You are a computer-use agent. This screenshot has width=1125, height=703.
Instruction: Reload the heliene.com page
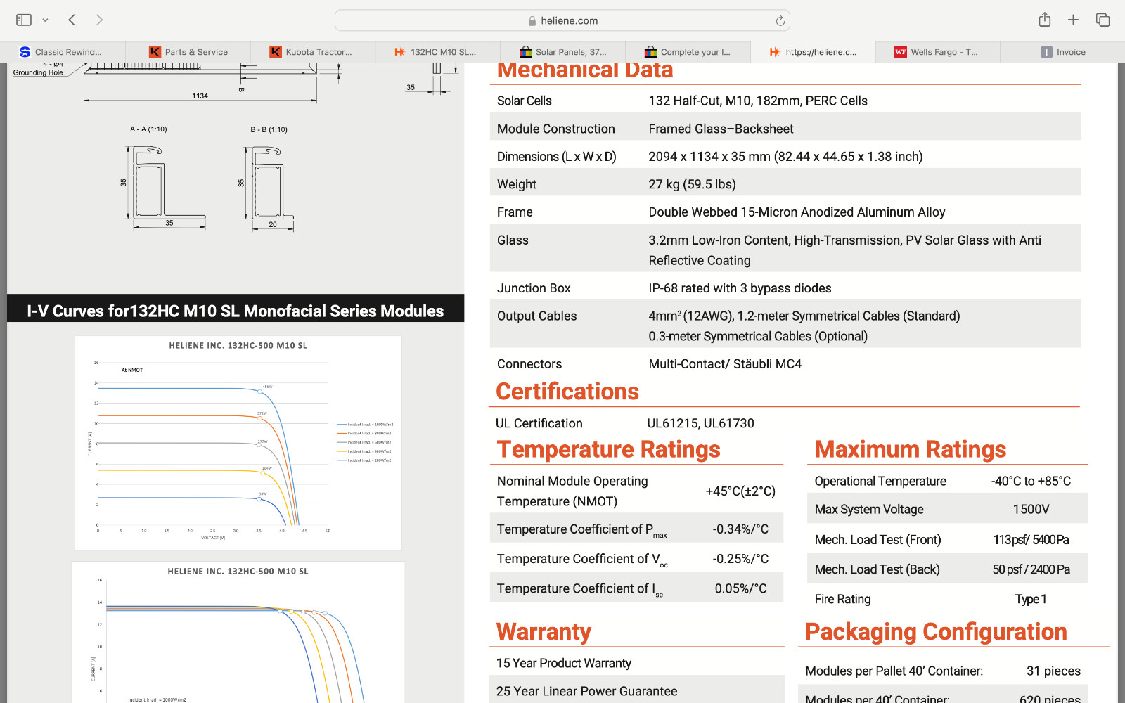(x=780, y=20)
